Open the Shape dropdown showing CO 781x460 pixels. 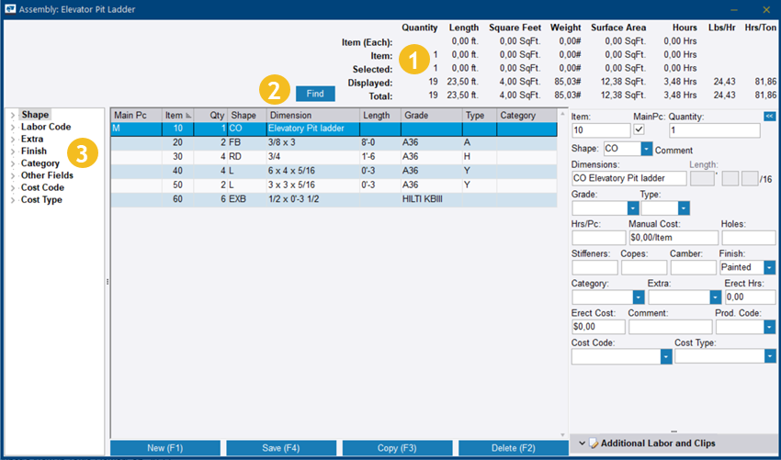click(646, 149)
